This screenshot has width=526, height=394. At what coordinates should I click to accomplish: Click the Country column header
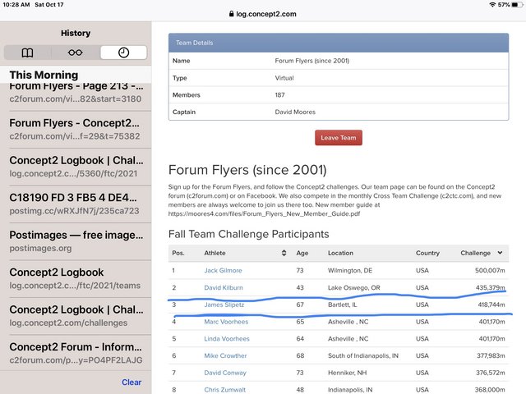click(427, 254)
